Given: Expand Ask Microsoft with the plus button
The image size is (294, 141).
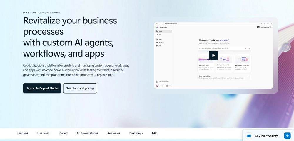Looking at the screenshot, I should pyautogui.click(x=287, y=135).
